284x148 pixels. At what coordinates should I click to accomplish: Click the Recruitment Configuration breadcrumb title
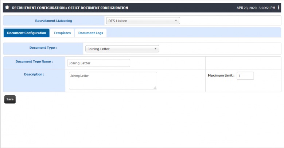pos(38,8)
